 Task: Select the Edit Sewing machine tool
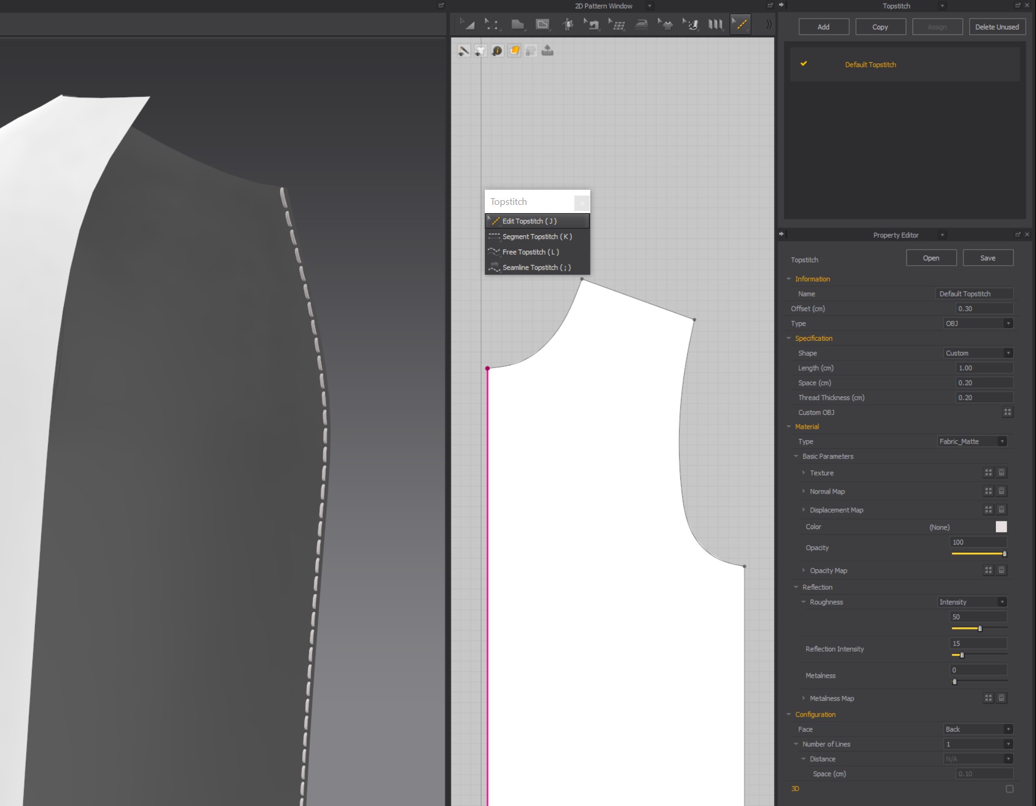pos(592,24)
